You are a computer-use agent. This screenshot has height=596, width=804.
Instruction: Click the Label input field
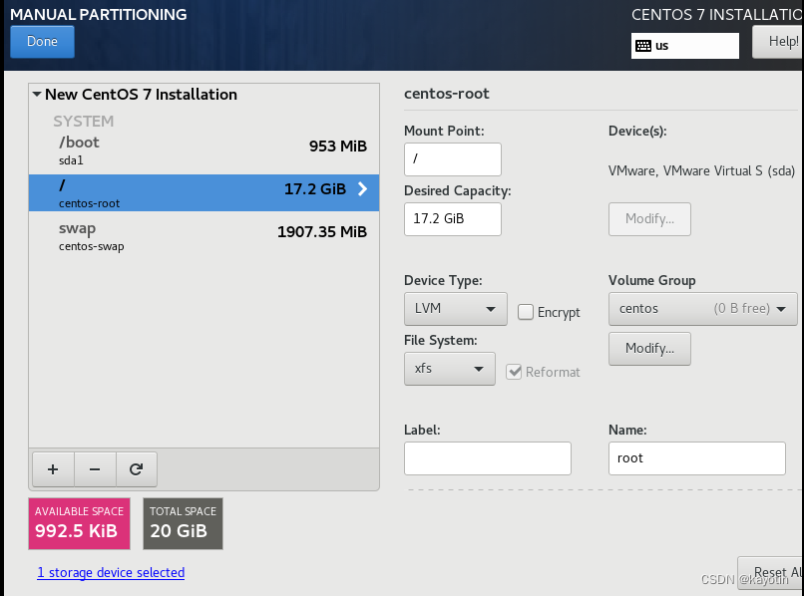488,458
